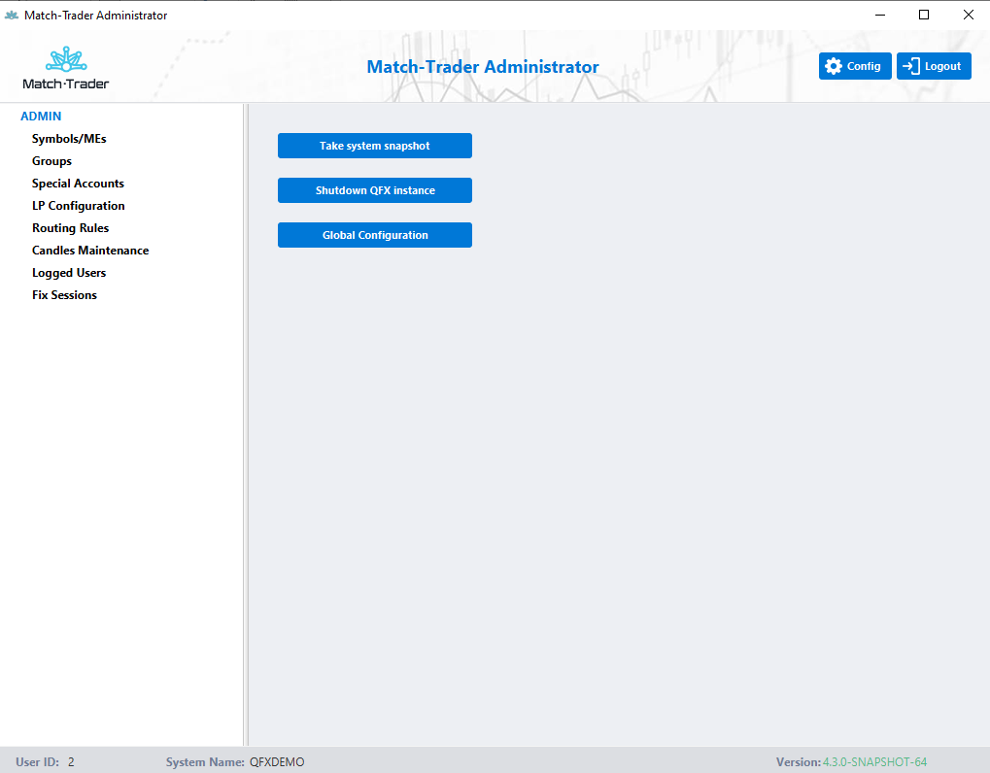Open Special Accounts page
Viewport: 990px width, 773px height.
click(x=79, y=184)
